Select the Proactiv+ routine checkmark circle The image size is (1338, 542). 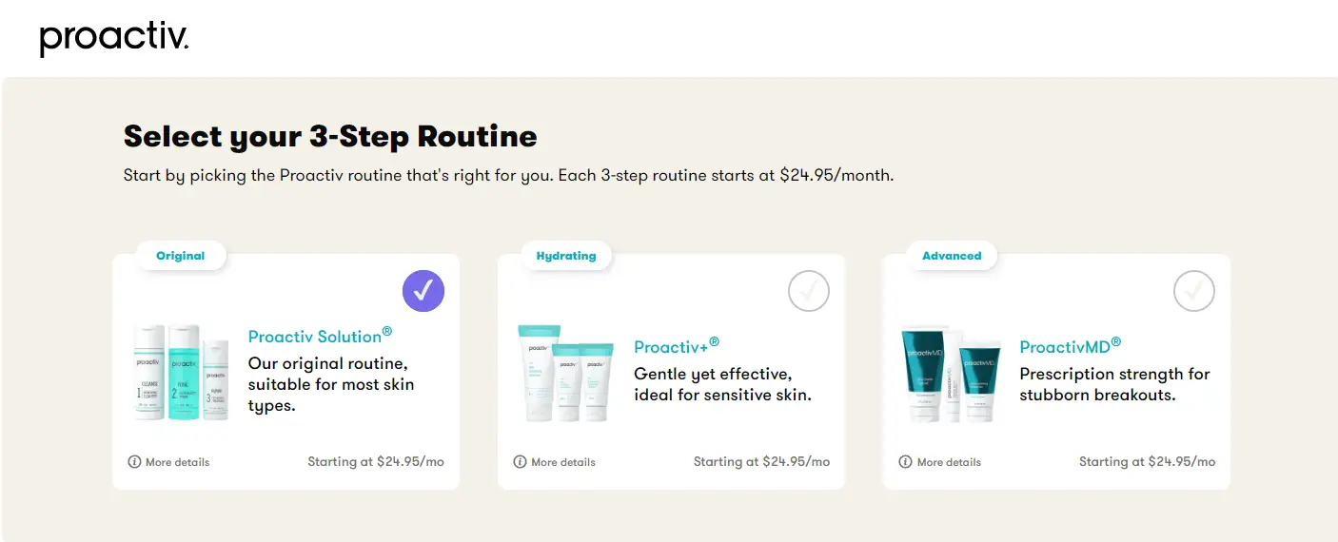click(x=809, y=291)
